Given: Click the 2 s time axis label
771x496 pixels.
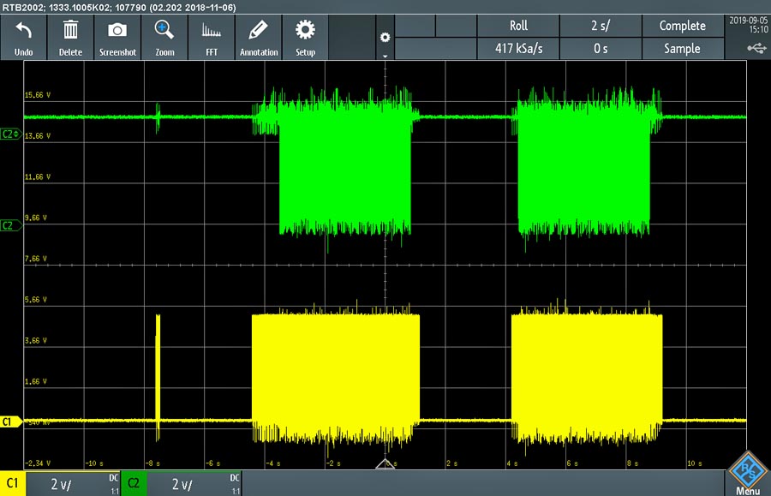Looking at the screenshot, I should (451, 463).
